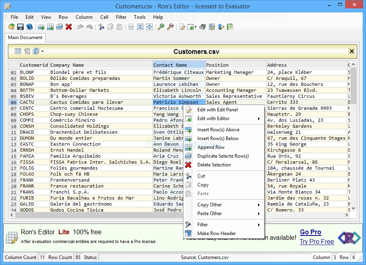Viewport: 366px width, 265px height.
Task: Open the table columns dropdown arrow in document header
Action: tap(42, 51)
